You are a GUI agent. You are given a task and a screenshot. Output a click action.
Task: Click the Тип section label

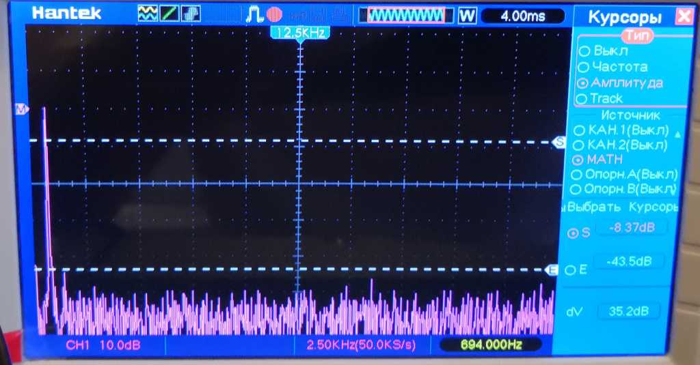637,35
